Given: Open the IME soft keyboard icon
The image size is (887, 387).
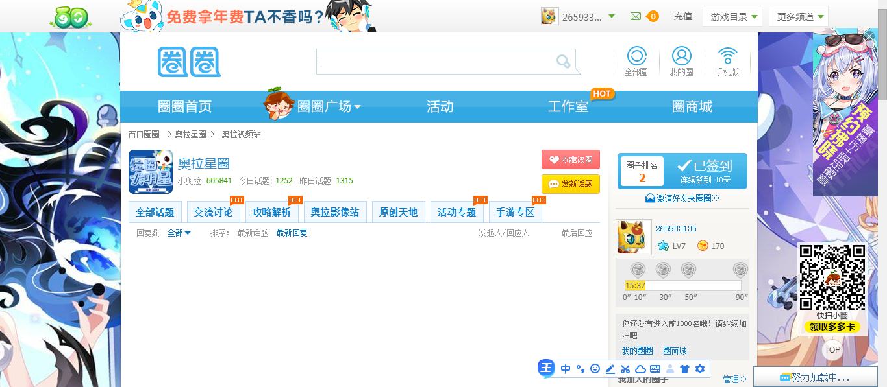Looking at the screenshot, I should pyautogui.click(x=655, y=369).
